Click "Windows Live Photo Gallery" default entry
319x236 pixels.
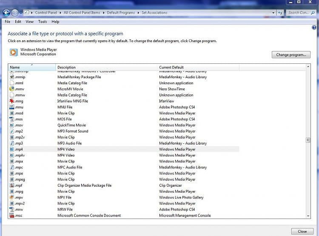[x=181, y=197]
